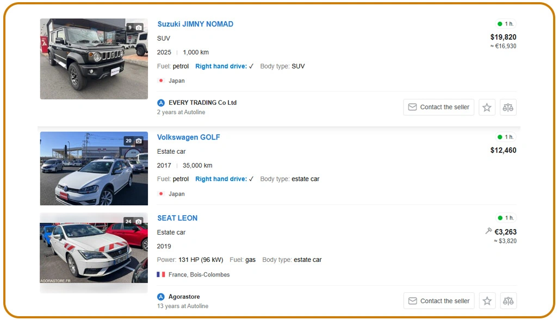
Task: Compare the SEAT LEON using the scales icon
Action: coord(508,300)
